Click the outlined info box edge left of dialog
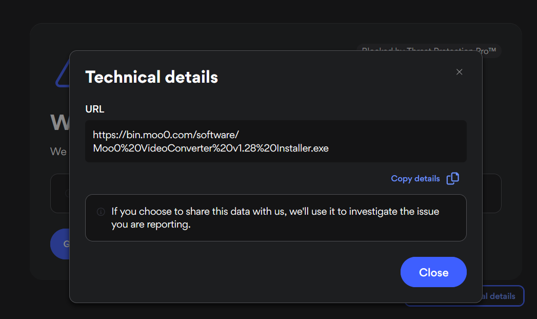The image size is (537, 319). click(x=60, y=194)
